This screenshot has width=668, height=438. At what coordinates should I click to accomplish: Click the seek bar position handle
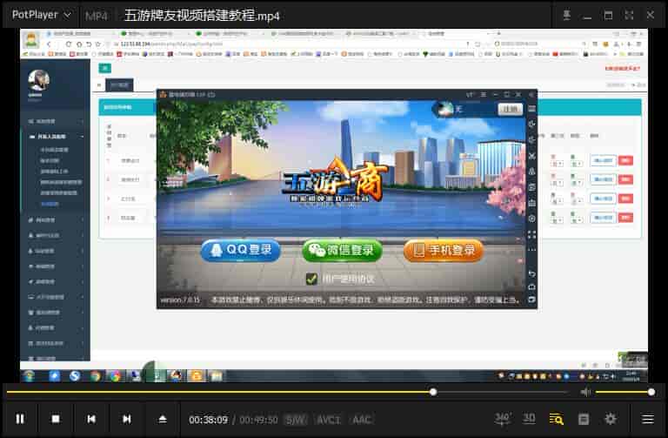pyautogui.click(x=433, y=393)
